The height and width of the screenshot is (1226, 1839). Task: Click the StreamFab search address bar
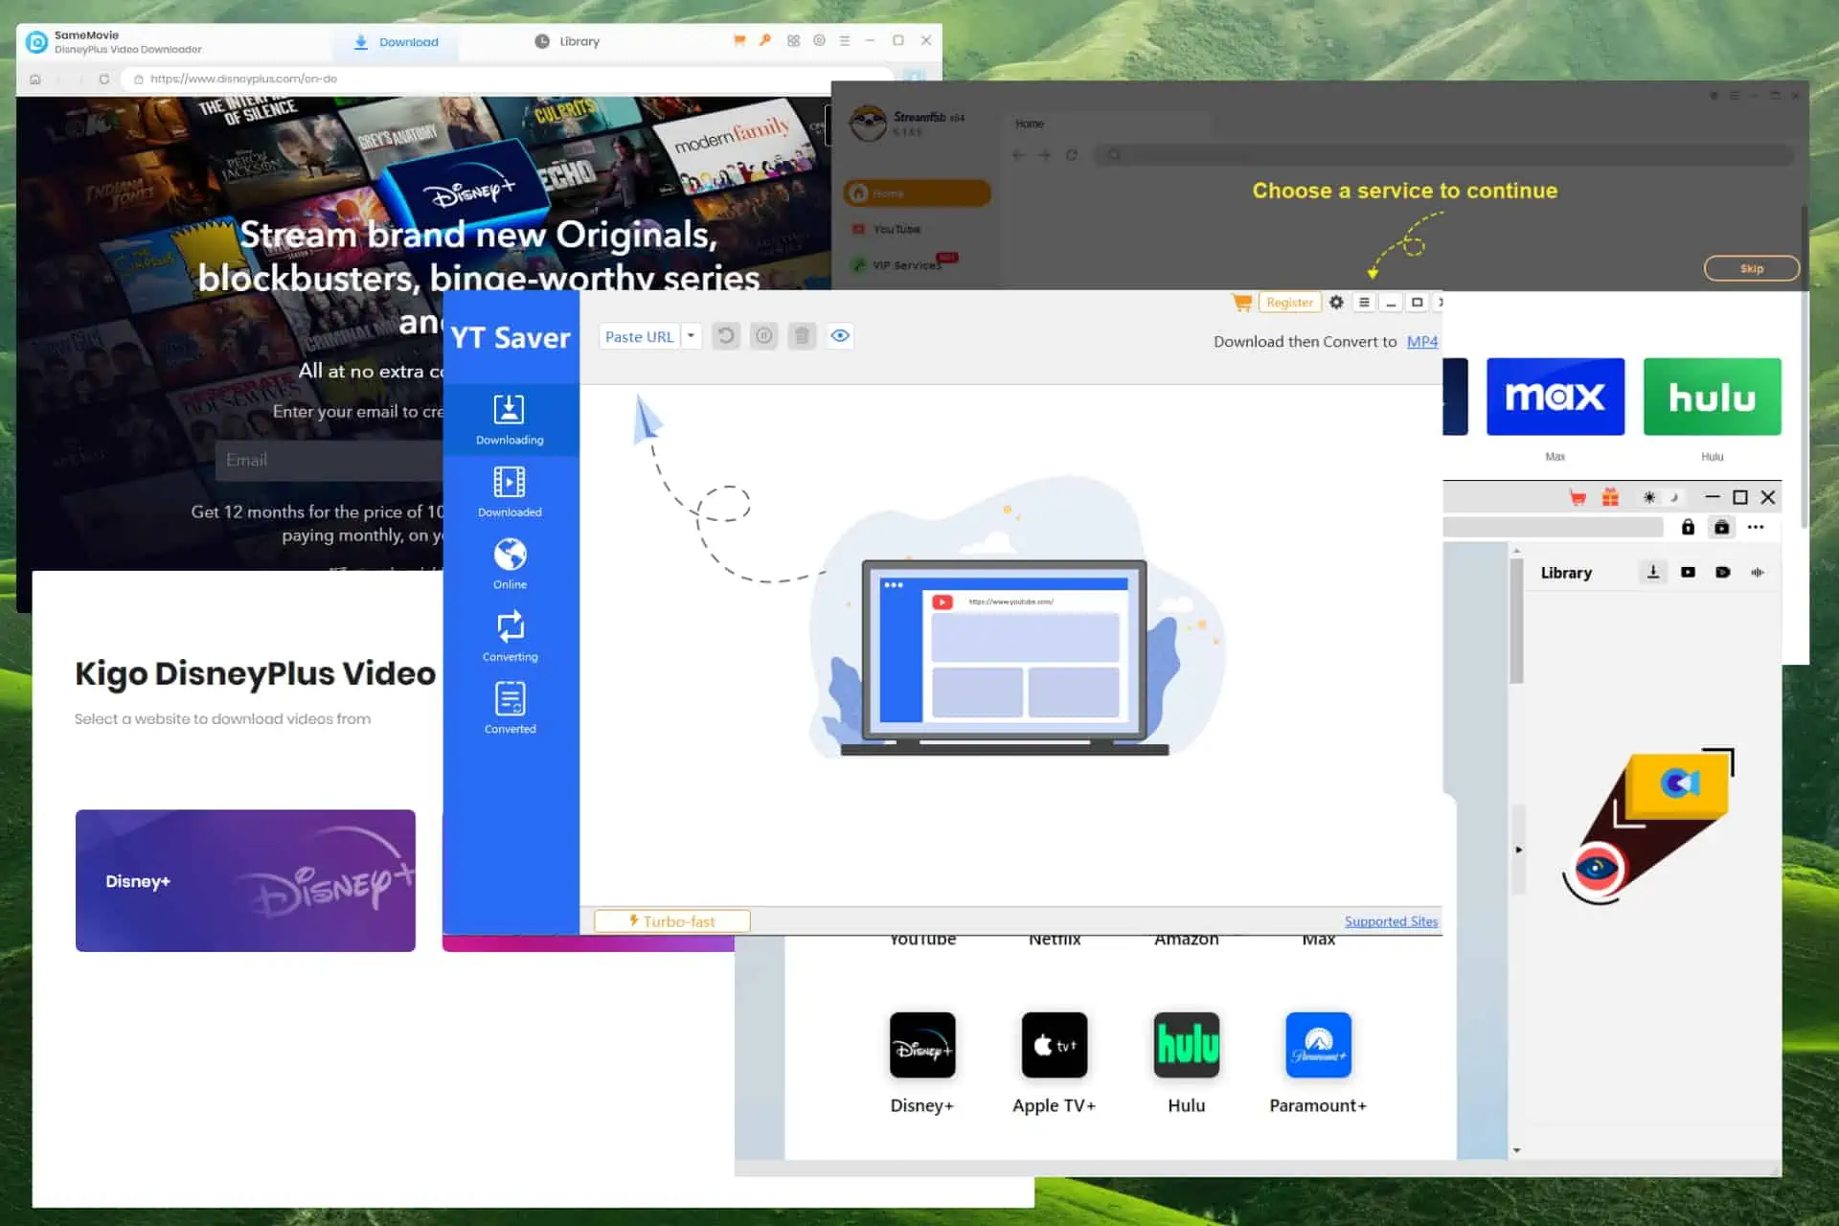pos(1444,155)
